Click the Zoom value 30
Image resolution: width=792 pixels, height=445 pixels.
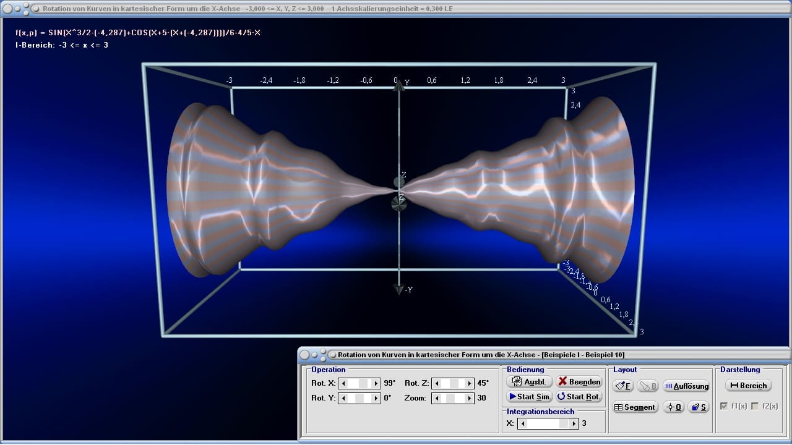[481, 399]
